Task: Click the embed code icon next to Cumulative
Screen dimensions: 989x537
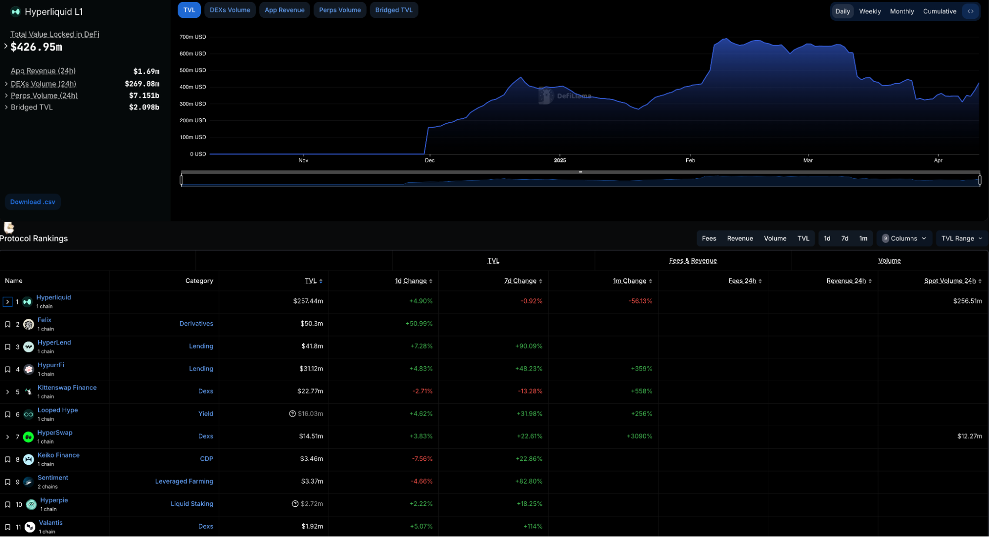Action: point(970,11)
